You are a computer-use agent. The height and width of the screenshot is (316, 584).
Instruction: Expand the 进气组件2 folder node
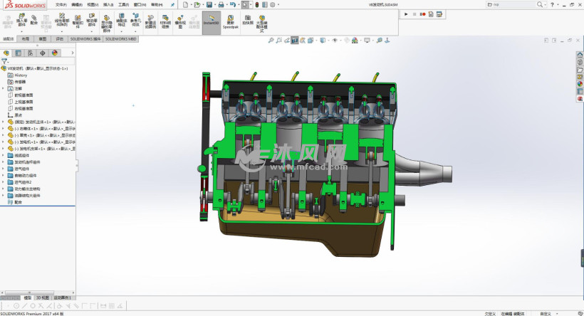coord(4,181)
